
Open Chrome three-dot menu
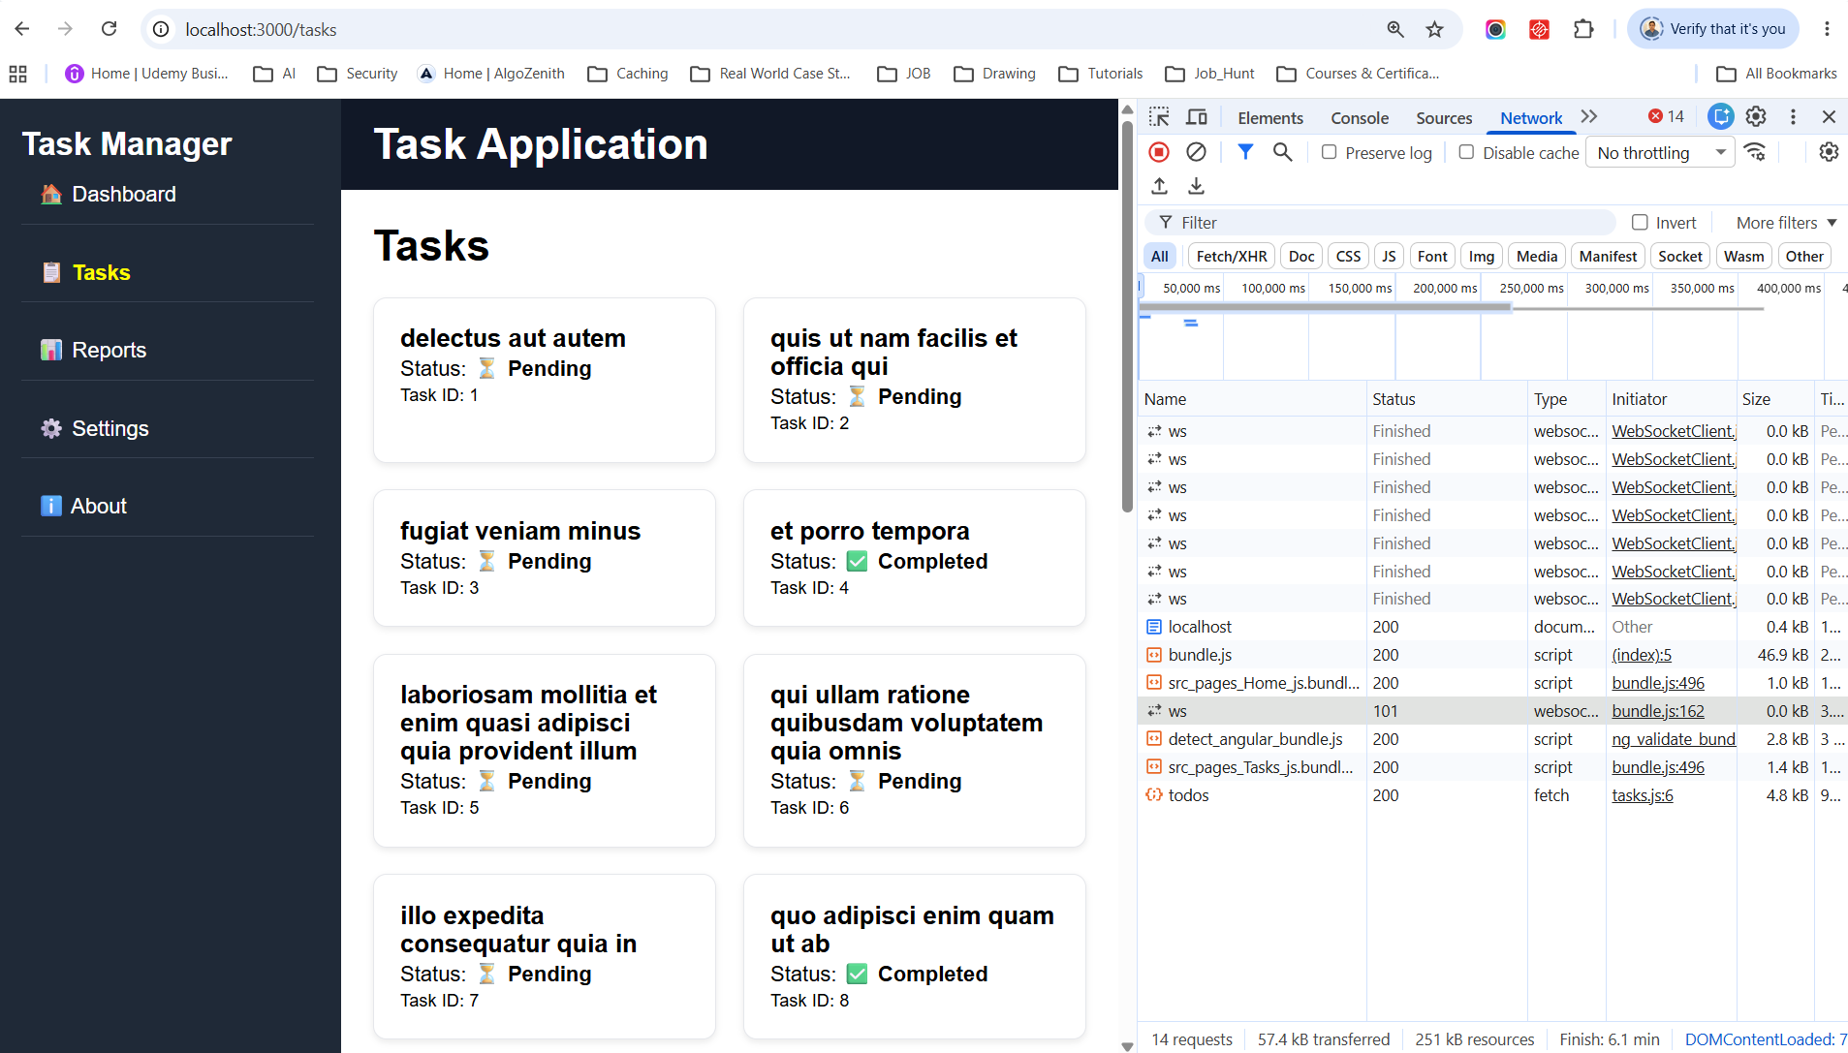1827,29
